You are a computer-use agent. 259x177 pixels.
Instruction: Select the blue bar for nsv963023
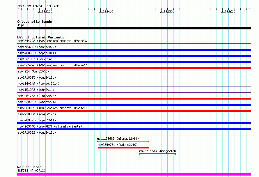(x=134, y=105)
